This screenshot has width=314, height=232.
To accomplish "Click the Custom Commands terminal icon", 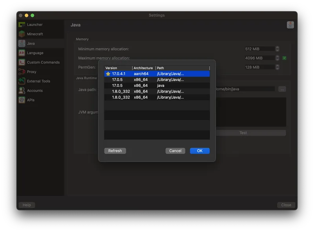I will click(x=22, y=62).
